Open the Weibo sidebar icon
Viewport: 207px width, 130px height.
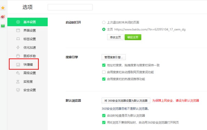(x=3, y=17)
